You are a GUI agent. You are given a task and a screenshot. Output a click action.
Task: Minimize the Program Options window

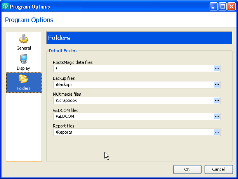214,7
